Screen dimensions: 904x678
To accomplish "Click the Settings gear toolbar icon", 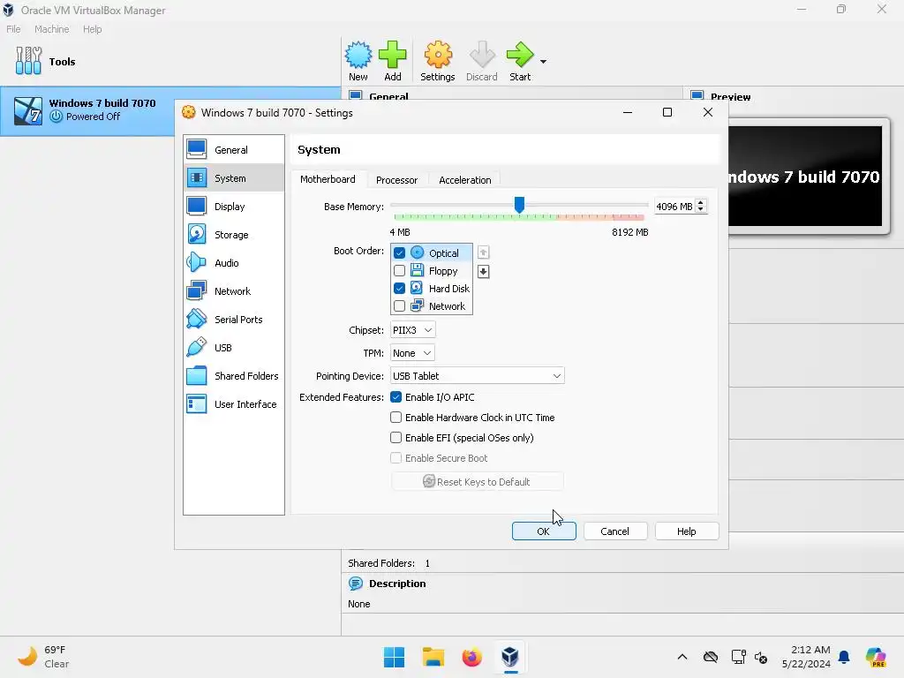I will tap(438, 55).
